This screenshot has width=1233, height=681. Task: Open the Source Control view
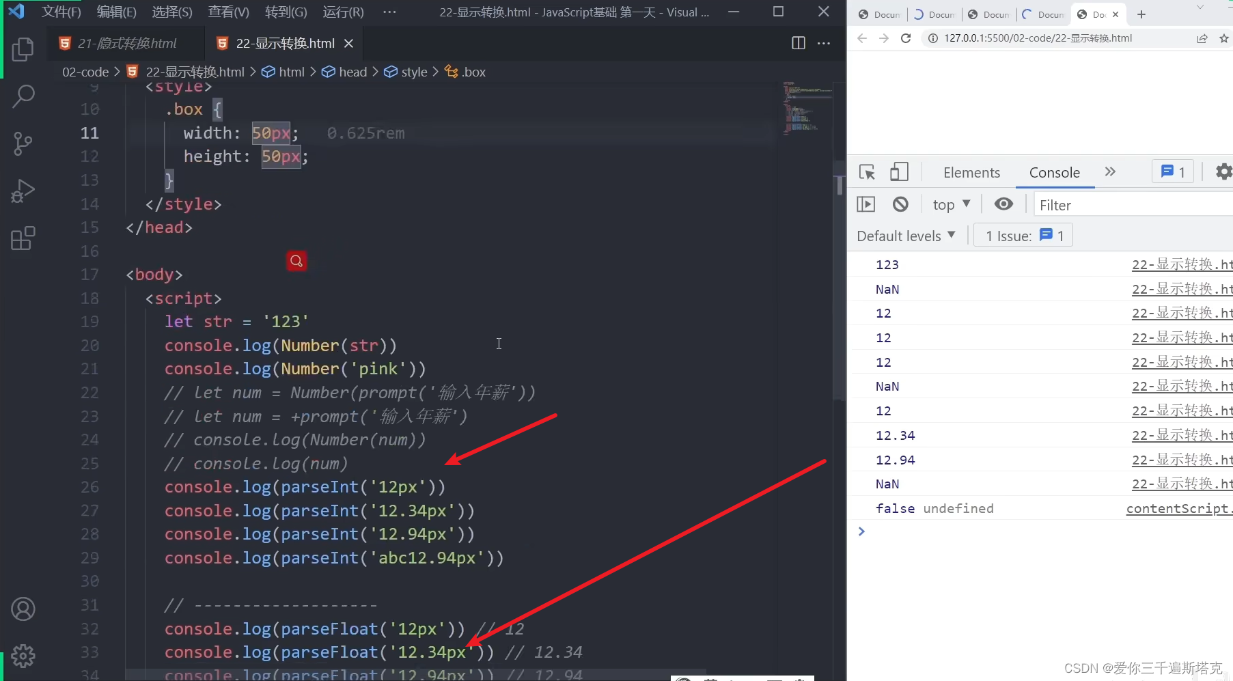pos(23,144)
